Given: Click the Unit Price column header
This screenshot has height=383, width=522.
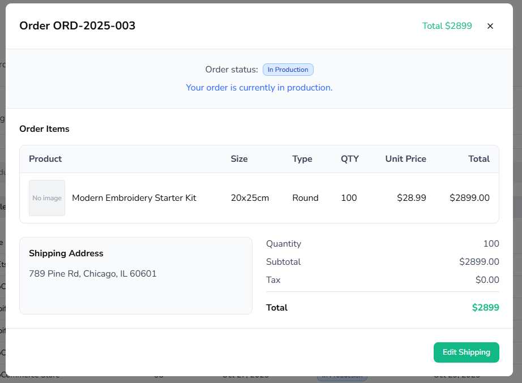Looking at the screenshot, I should [405, 159].
